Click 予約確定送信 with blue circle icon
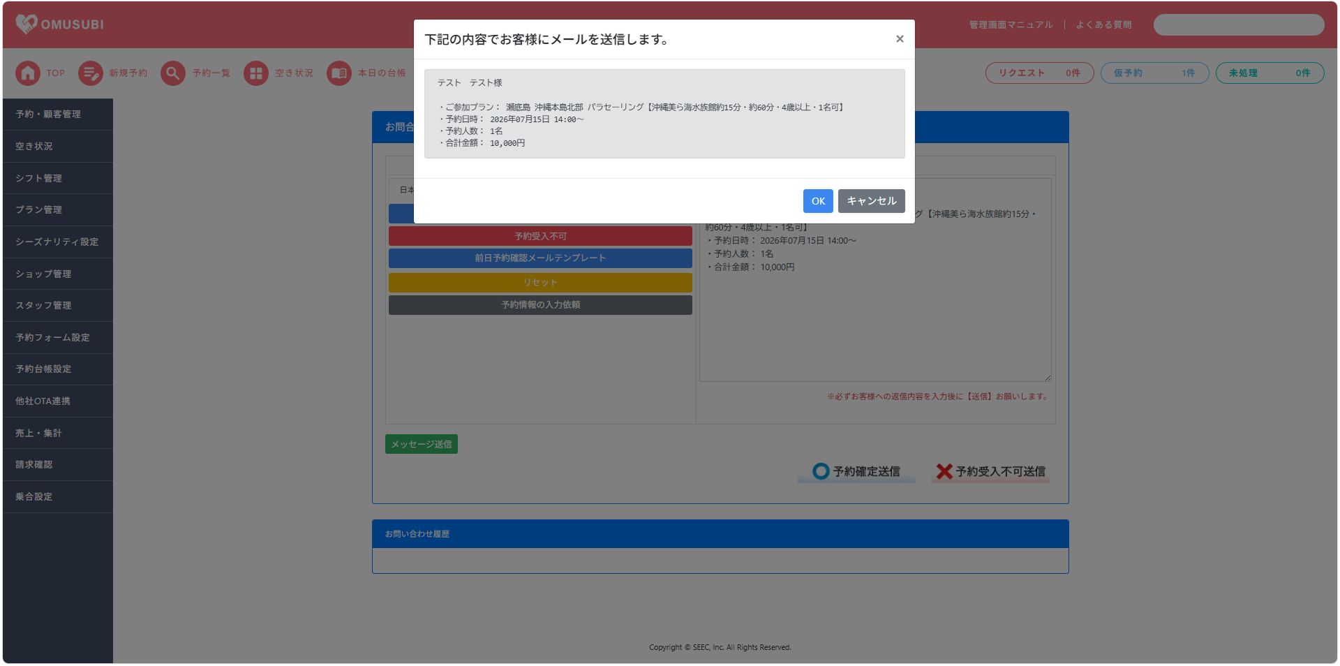The image size is (1340, 666). pos(856,471)
